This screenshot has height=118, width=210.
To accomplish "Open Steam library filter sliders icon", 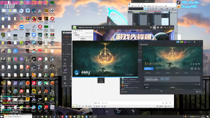I will [140, 55].
